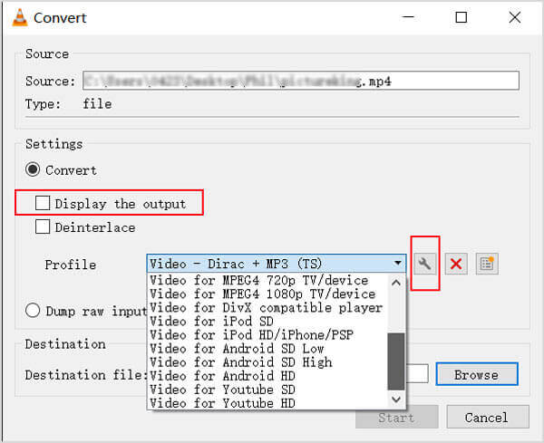Enable Display the output checkbox

coord(43,203)
